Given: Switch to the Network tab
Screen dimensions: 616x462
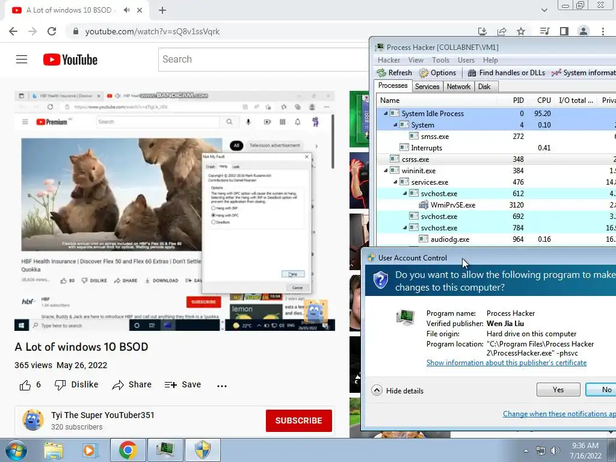Looking at the screenshot, I should pos(458,87).
